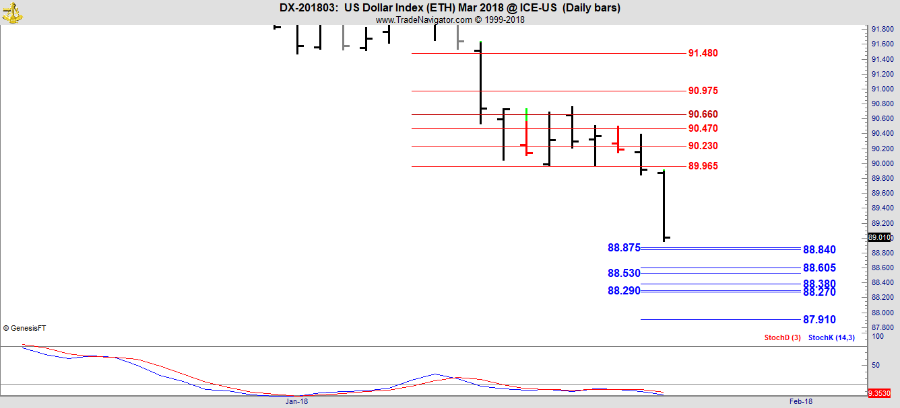Click the 89.010 current price marker

[880, 237]
